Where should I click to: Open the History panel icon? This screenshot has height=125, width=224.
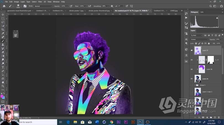click(186, 14)
